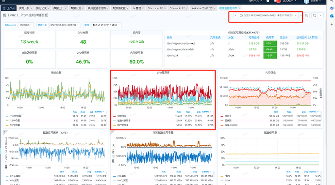Switch to the Jar管理 tab
Viewport: 335px width, 185px height.
click(136, 8)
